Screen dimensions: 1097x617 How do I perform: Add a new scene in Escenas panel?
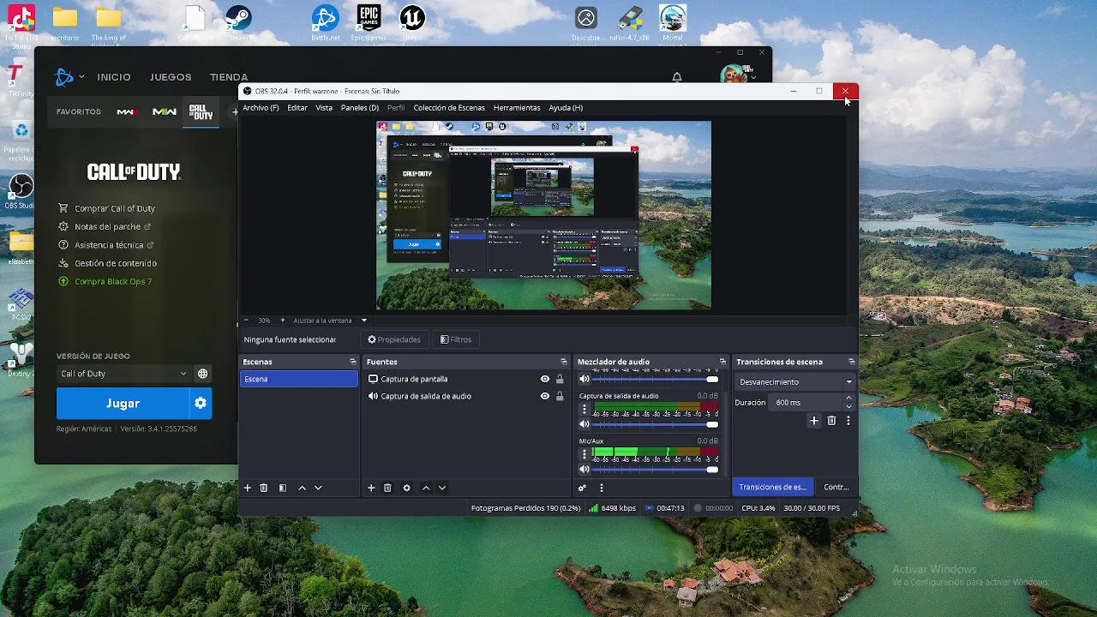248,488
